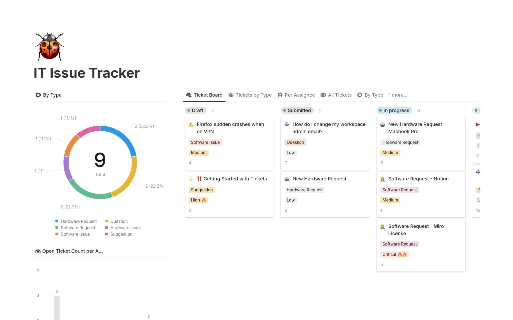Expand the '1 more...' views dropdown
Viewport: 513px width, 320px height.
click(x=398, y=95)
